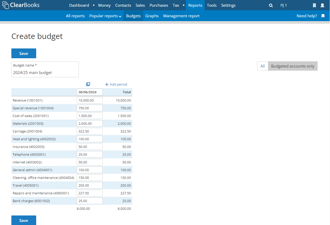
Task: Open the Money menu
Action: (104, 5)
